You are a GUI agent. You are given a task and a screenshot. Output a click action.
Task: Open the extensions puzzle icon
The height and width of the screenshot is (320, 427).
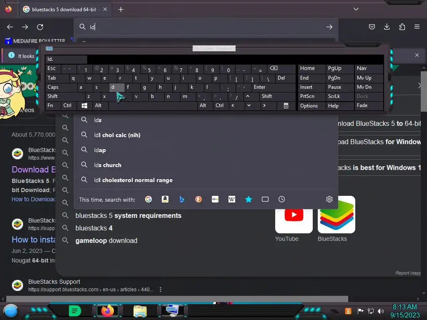(402, 27)
